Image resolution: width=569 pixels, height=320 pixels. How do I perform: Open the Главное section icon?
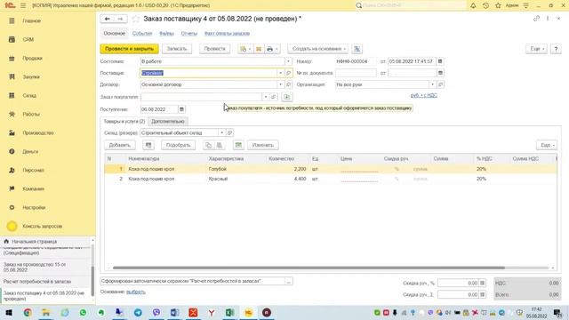(x=12, y=21)
